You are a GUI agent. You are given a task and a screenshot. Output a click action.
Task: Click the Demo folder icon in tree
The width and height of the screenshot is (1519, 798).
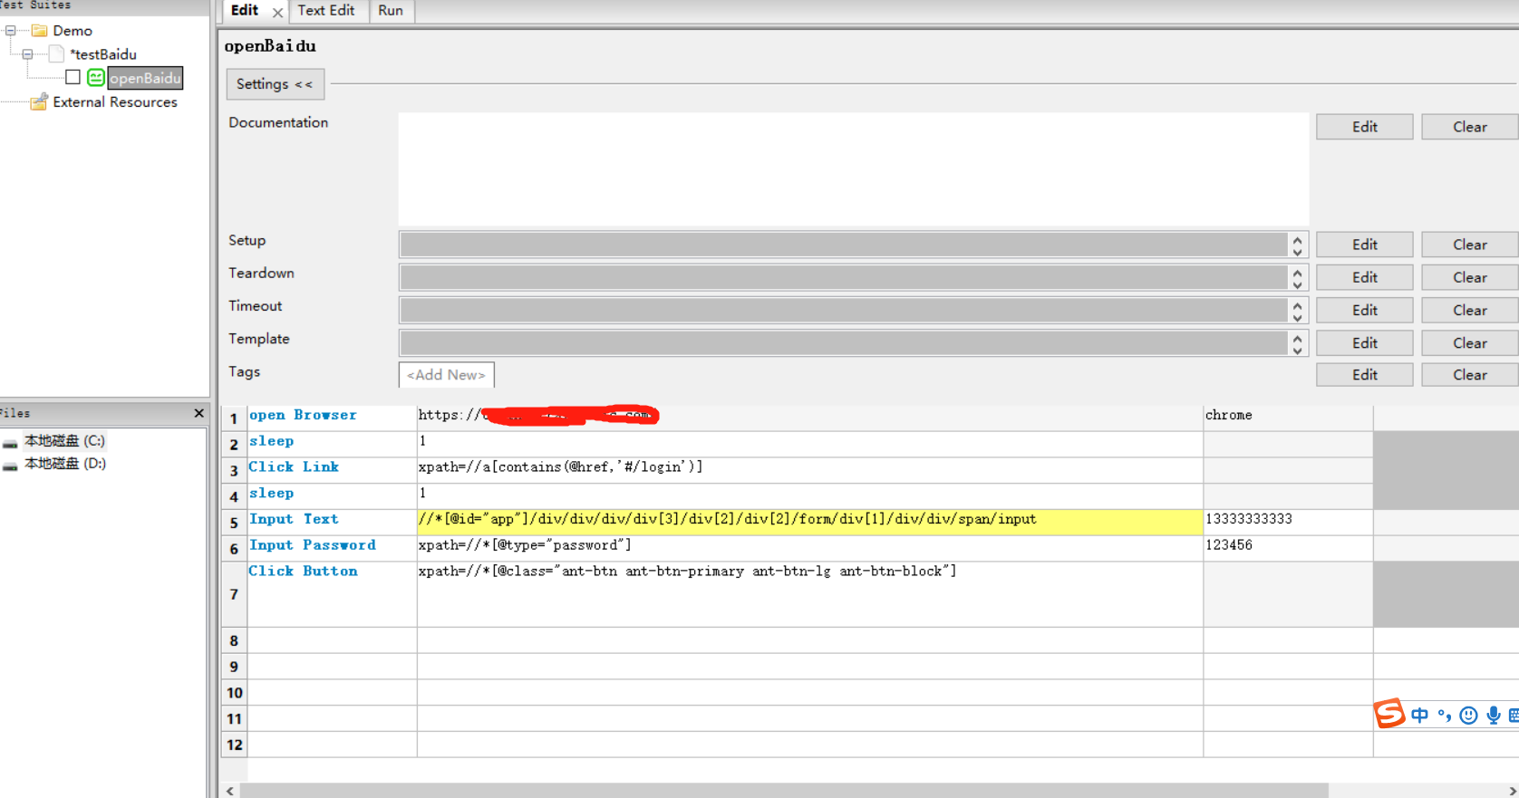[39, 31]
